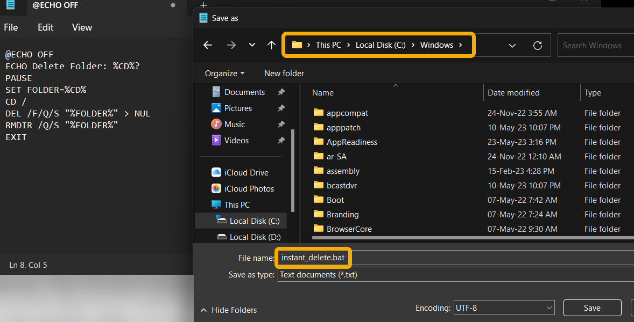Unpin Videos from Quick access
This screenshot has height=322, width=634.
[x=281, y=140]
